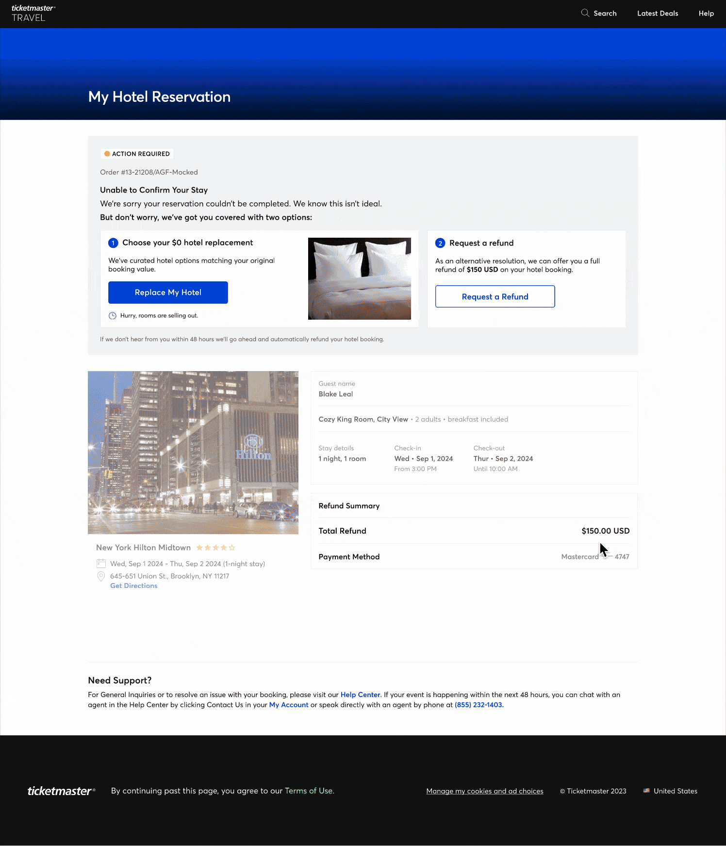Image resolution: width=726 pixels, height=846 pixels.
Task: Open Latest Deals in the top navigation
Action: point(658,14)
